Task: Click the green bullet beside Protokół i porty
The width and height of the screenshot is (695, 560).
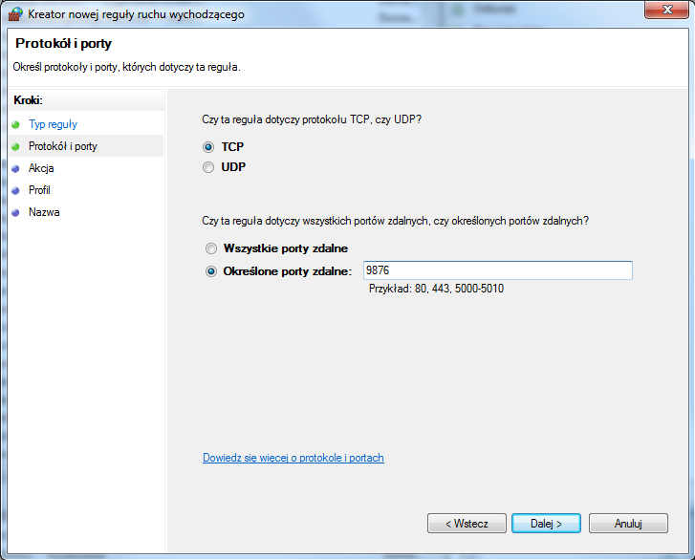Action: tap(15, 146)
